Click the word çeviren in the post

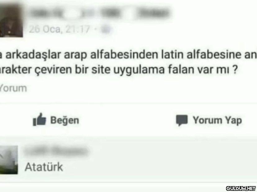click(x=54, y=70)
